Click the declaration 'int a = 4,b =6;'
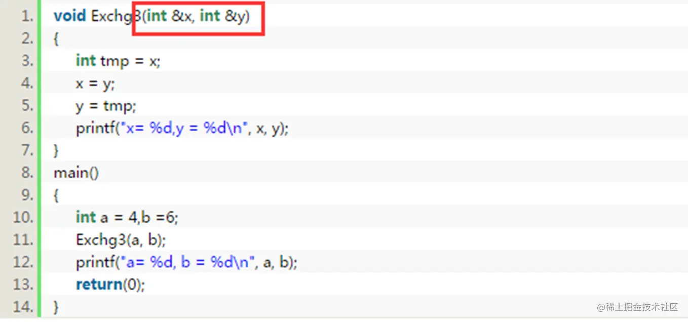Screen dimensions: 688x322 (127, 217)
